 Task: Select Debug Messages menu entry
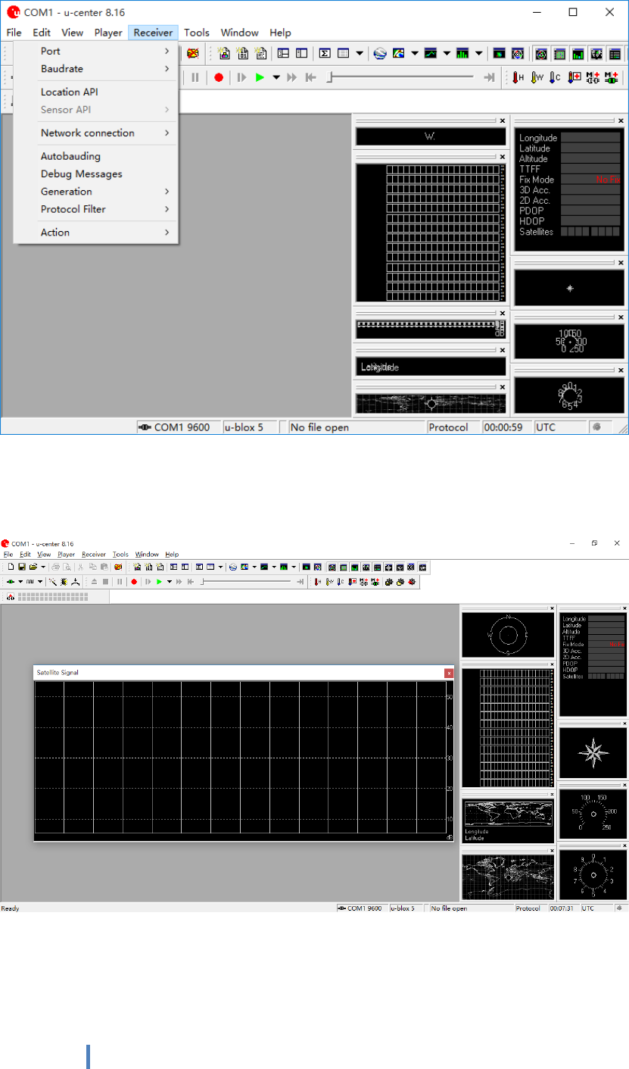(96, 173)
